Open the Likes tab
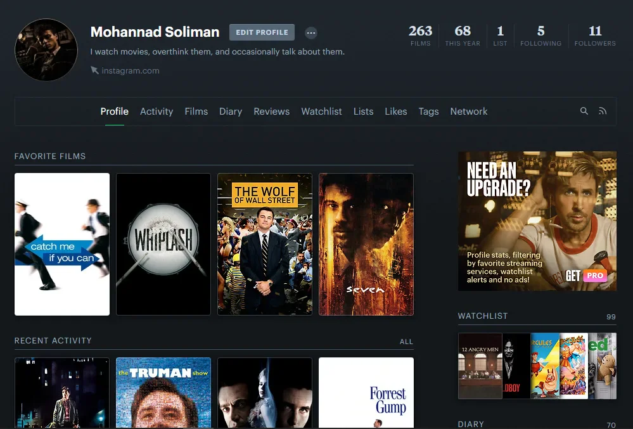633x429 pixels. (395, 112)
